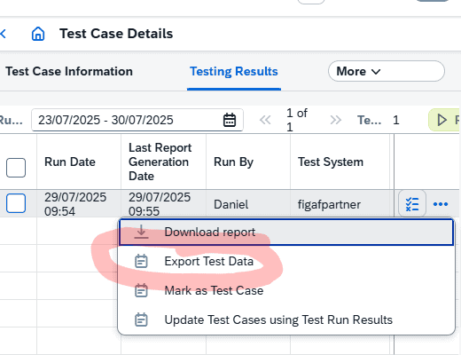The image size is (461, 355).
Task: Select the 29/07/2025 run row checkbox
Action: (16, 203)
